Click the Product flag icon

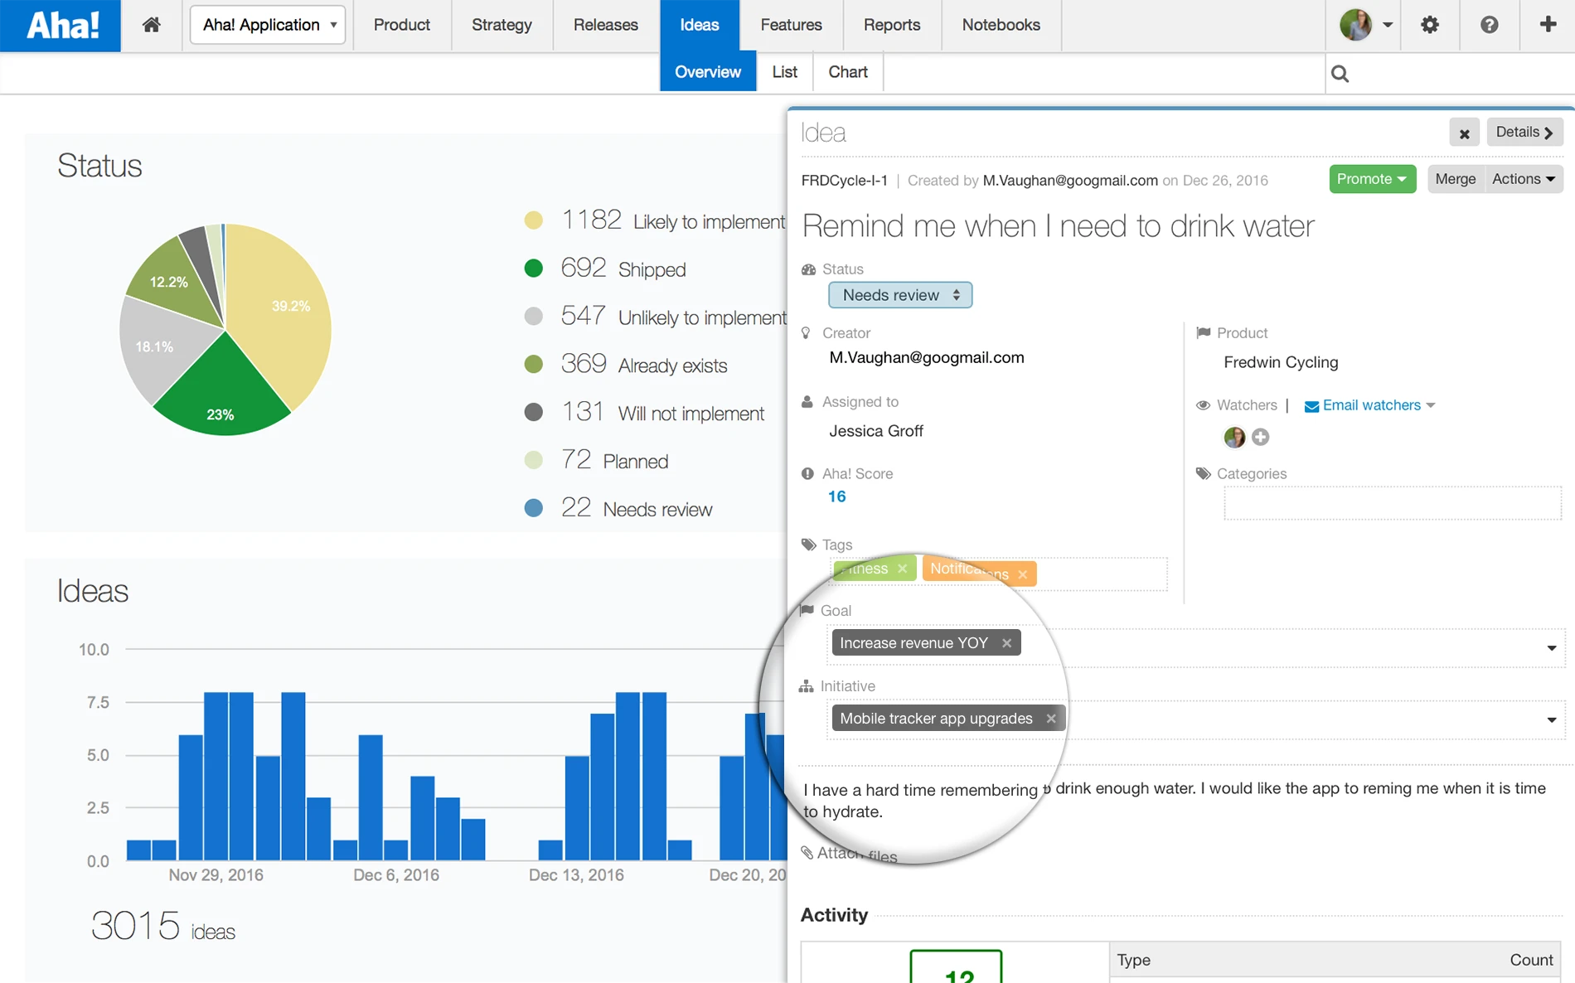[1203, 332]
